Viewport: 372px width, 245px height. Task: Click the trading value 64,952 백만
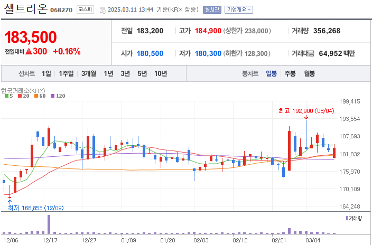pyautogui.click(x=337, y=53)
